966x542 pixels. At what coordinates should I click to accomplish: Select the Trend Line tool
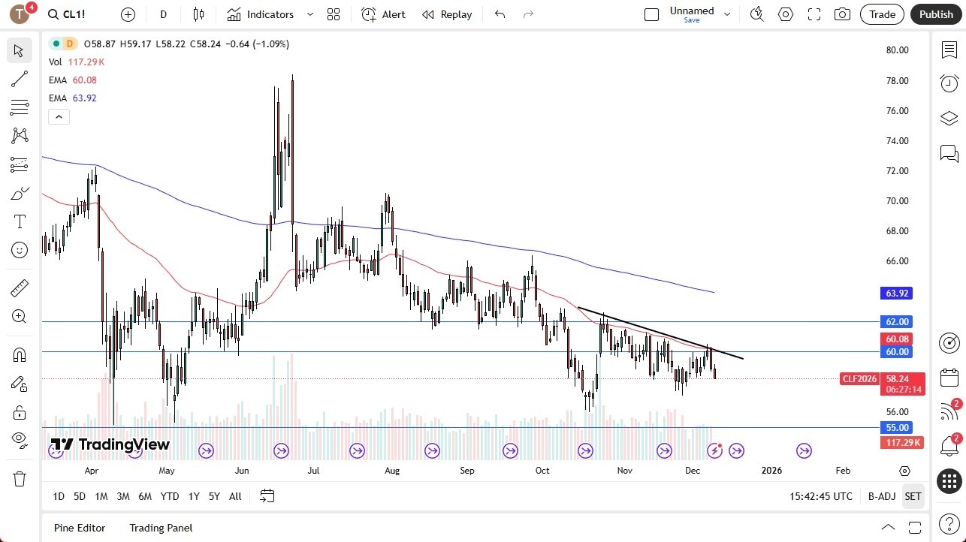pyautogui.click(x=20, y=79)
